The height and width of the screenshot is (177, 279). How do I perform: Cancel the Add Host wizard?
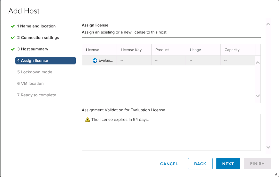169,164
